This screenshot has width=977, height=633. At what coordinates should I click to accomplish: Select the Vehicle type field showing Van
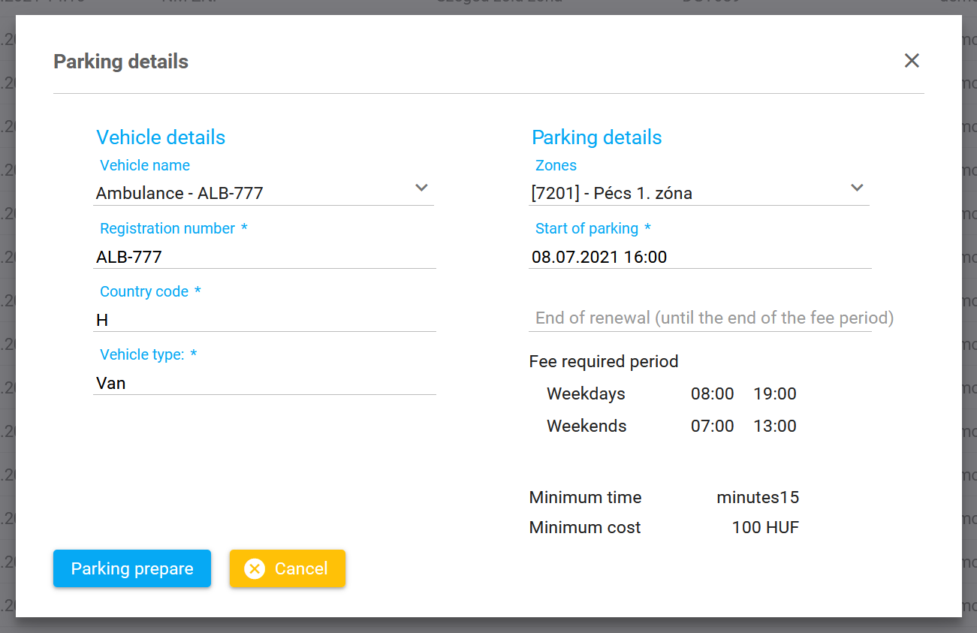(x=264, y=383)
